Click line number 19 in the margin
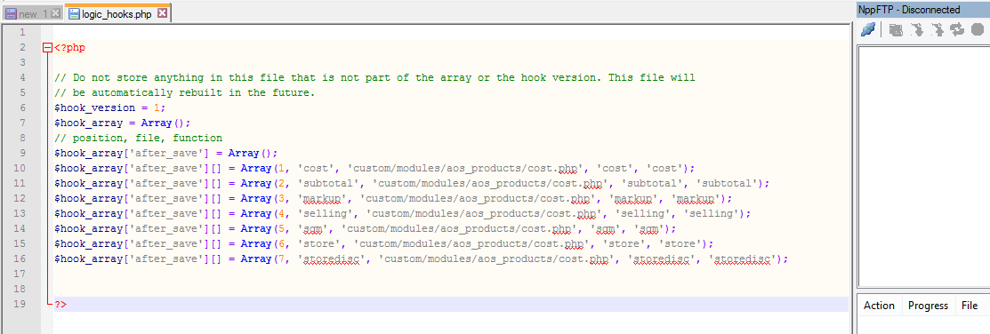Screen dimensions: 990x334 [20, 305]
